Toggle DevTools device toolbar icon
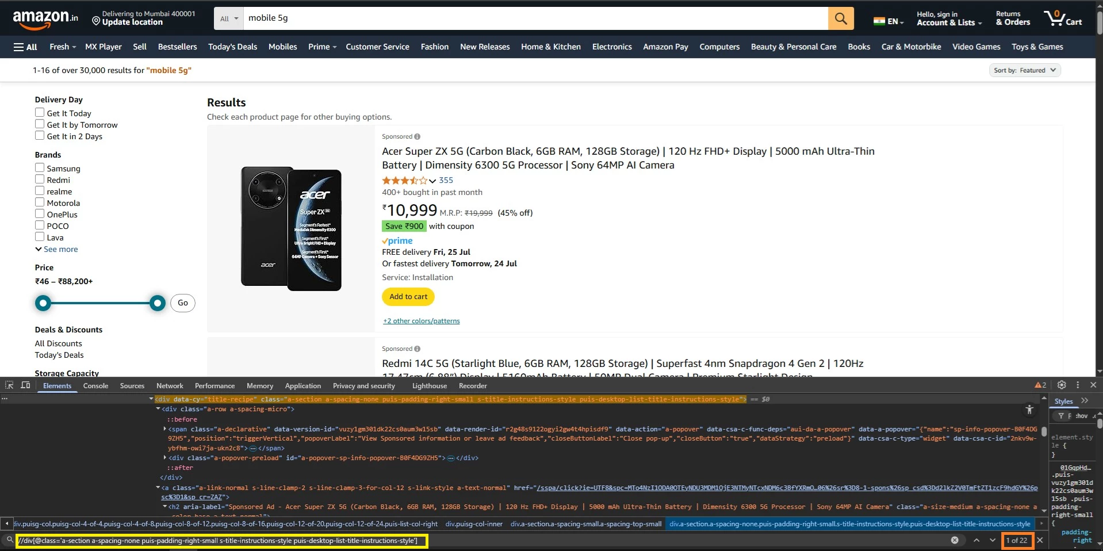The width and height of the screenshot is (1103, 551). click(x=26, y=385)
